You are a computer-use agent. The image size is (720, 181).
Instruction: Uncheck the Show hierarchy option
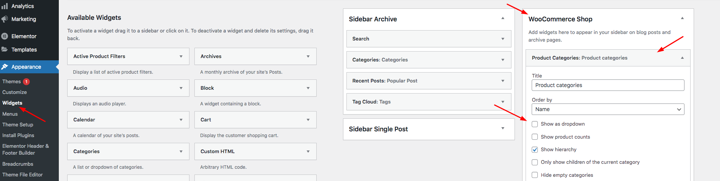535,150
